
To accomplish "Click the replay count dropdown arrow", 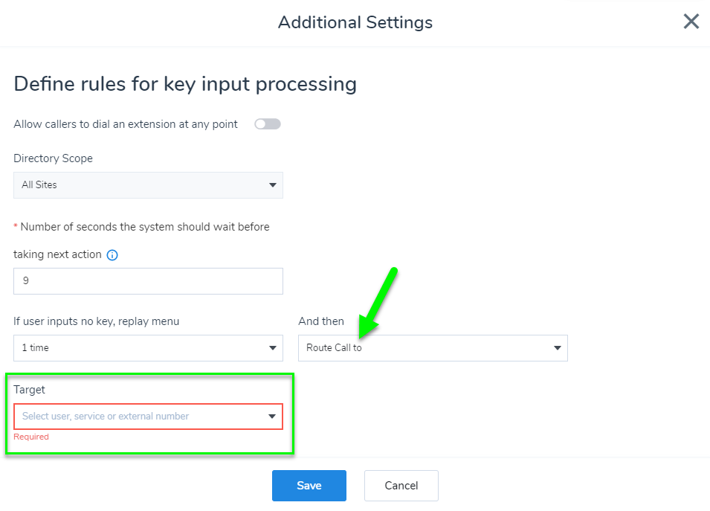I will (x=273, y=348).
